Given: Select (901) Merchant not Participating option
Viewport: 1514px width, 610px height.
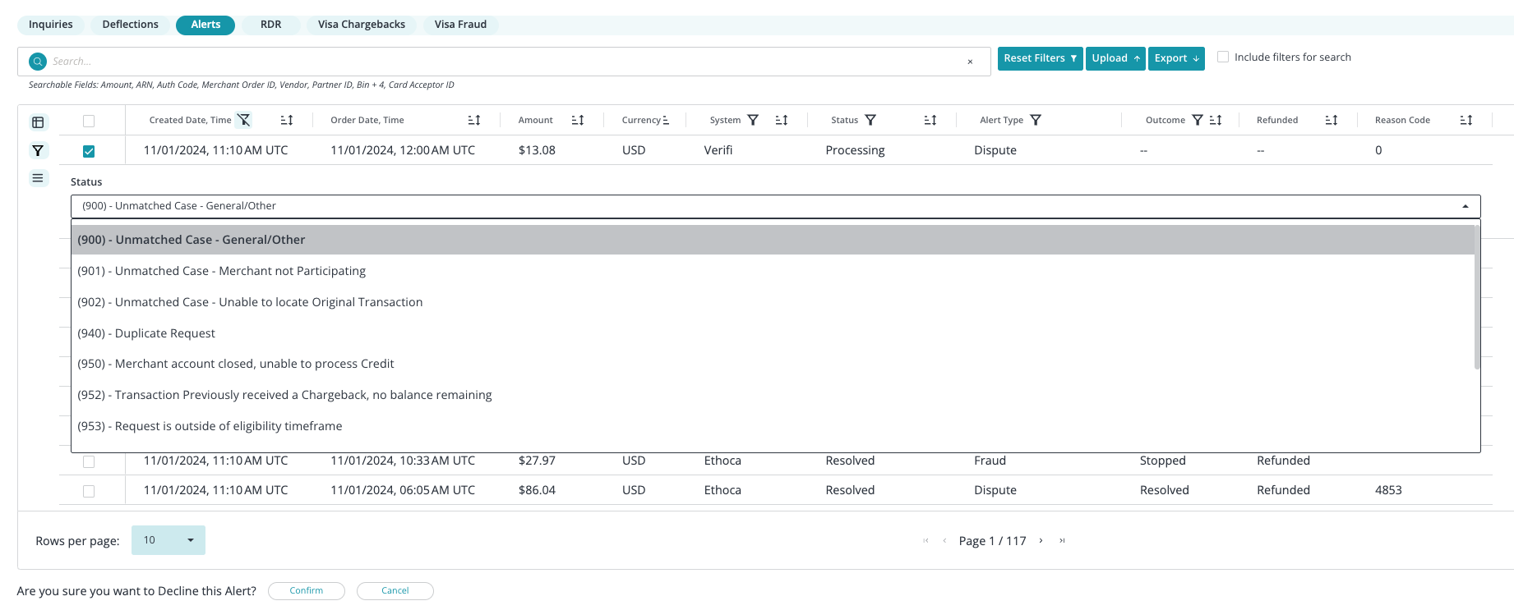Looking at the screenshot, I should [x=773, y=271].
